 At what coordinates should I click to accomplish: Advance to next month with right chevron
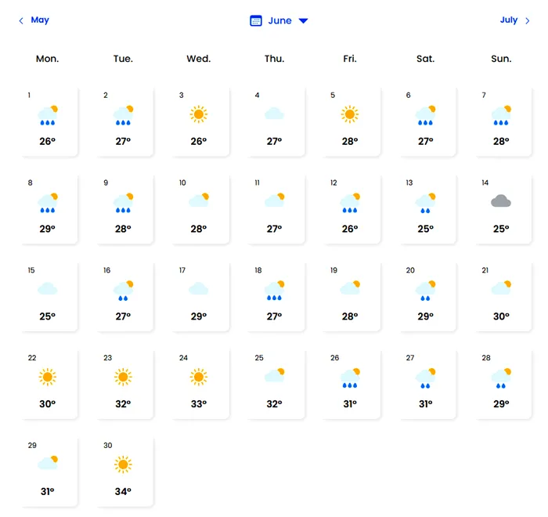tap(528, 21)
